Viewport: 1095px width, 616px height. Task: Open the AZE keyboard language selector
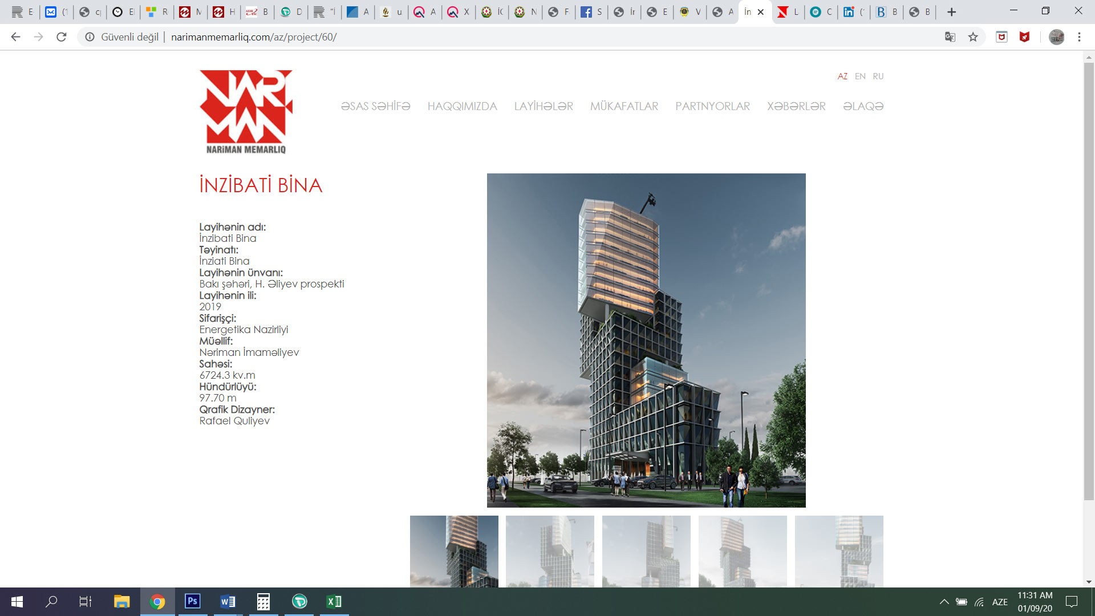[999, 602]
